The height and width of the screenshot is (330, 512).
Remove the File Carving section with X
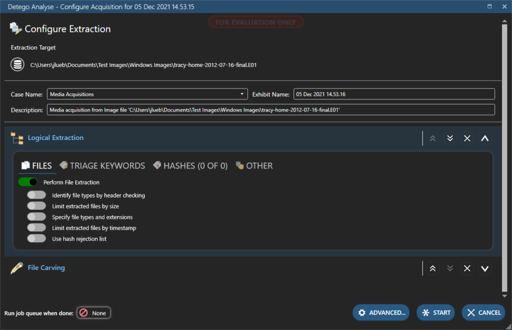point(467,268)
